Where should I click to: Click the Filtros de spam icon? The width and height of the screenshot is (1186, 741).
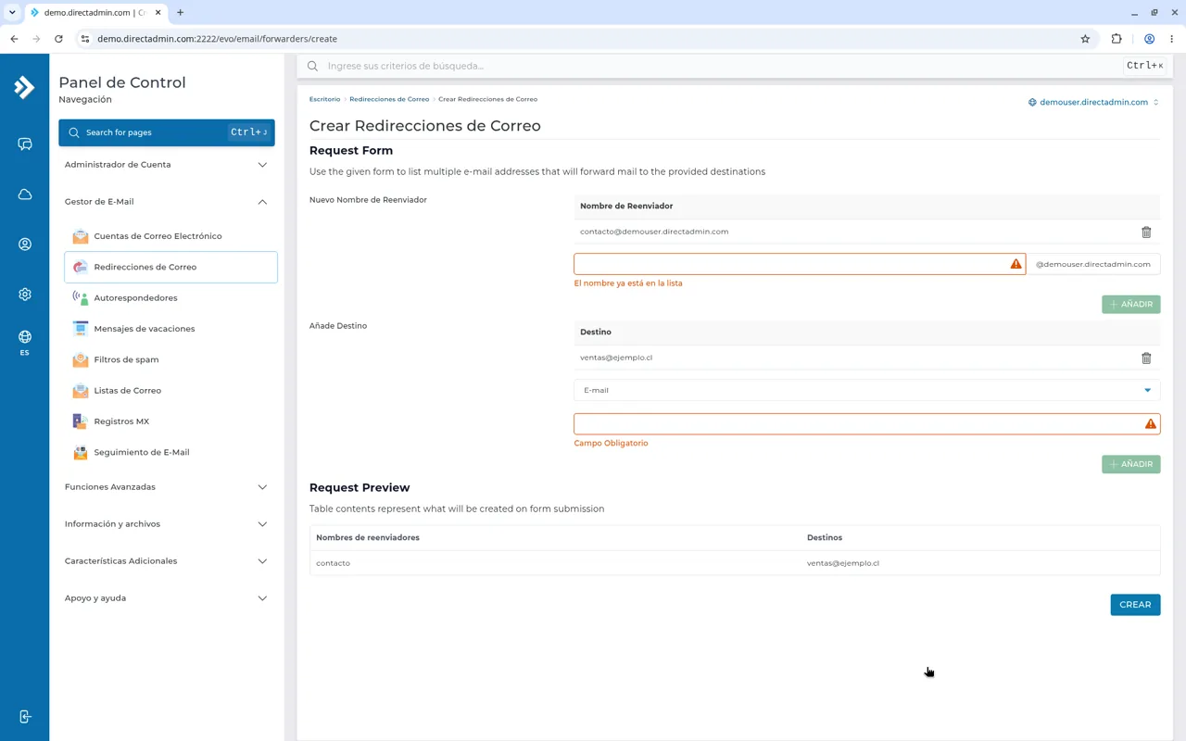(81, 359)
